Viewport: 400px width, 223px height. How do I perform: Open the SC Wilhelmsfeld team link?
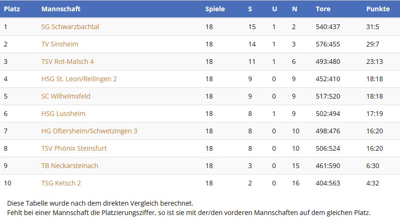tap(65, 96)
